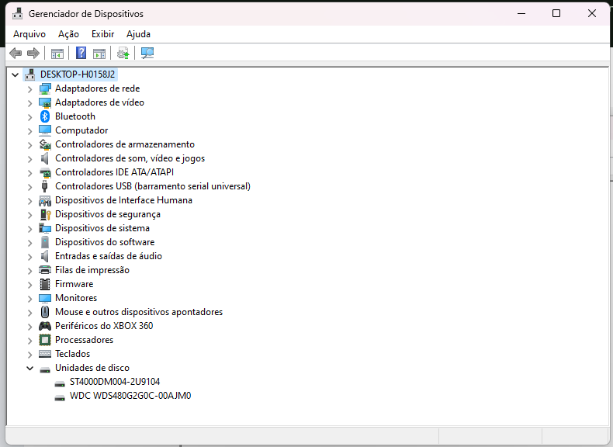Screen dimensions: 613x447
Task: Select the Dispositivos de segurança label
Action: [x=108, y=214]
